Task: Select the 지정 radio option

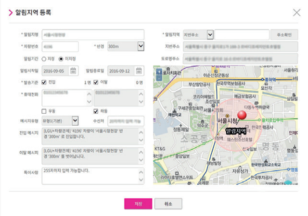Action: pos(44,59)
